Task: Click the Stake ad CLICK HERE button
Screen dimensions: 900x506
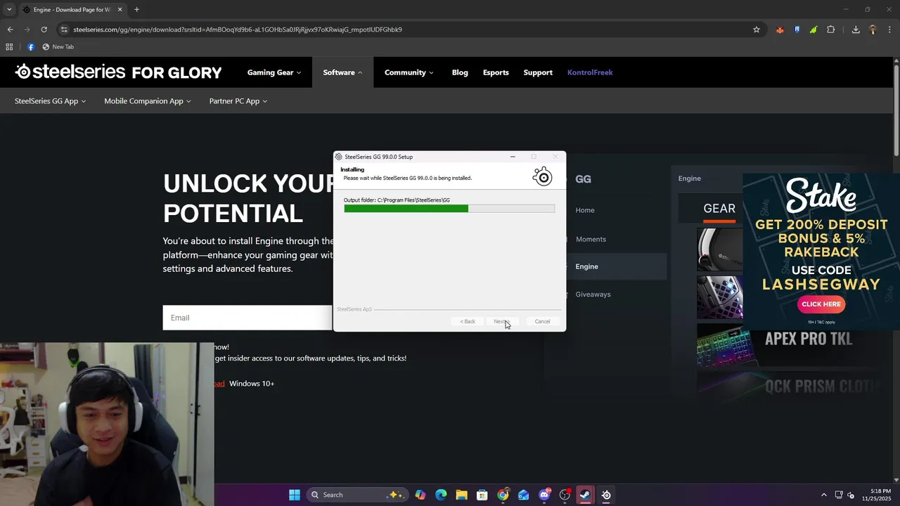Action: [x=821, y=304]
